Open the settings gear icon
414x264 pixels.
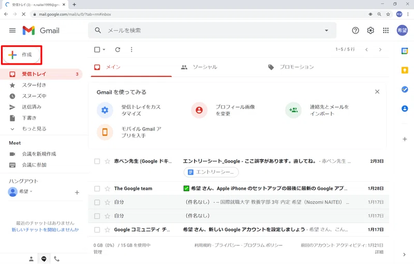coord(371,30)
